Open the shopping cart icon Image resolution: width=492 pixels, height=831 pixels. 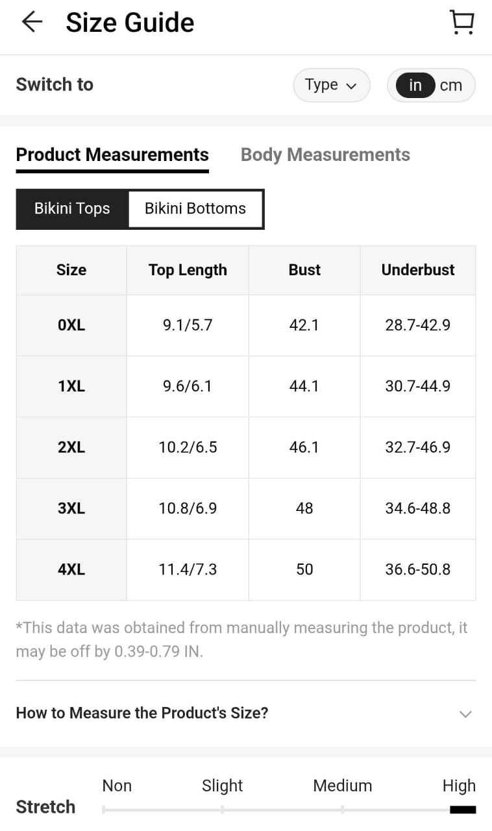click(x=461, y=23)
